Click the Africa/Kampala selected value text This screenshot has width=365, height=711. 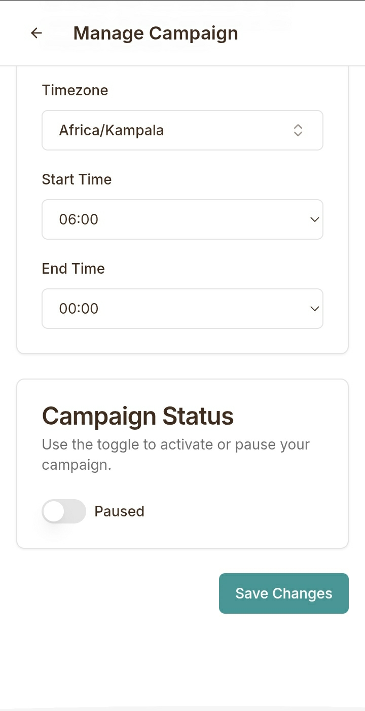[111, 130]
